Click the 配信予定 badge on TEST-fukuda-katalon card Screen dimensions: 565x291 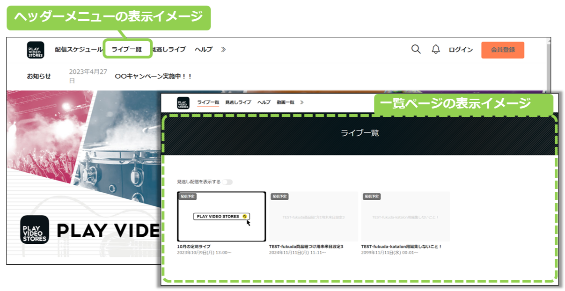(372, 196)
